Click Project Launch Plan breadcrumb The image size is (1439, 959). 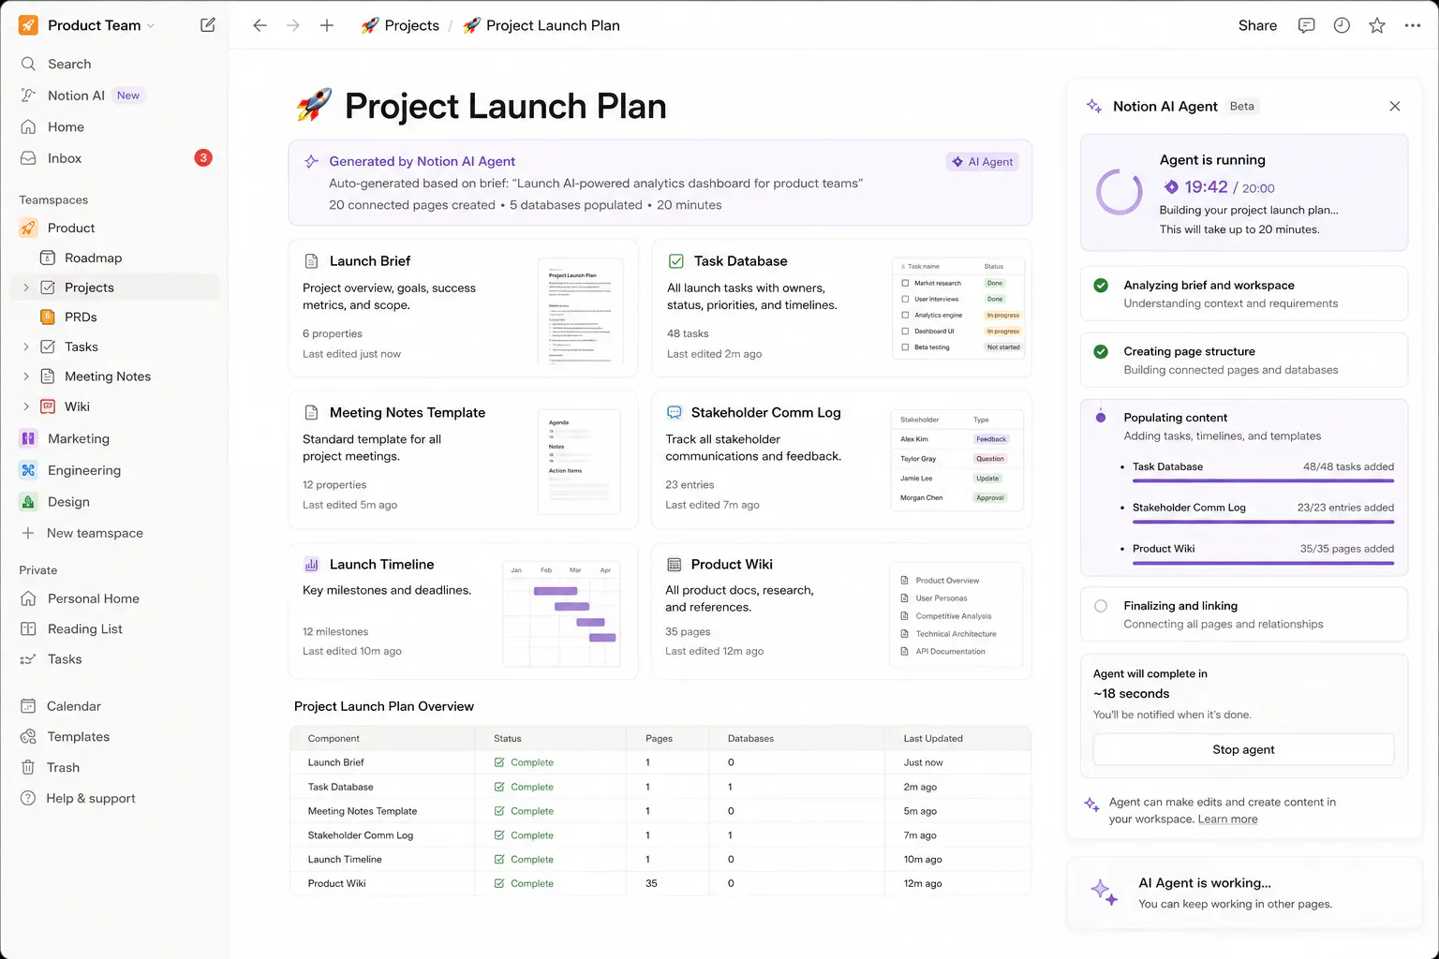point(541,25)
